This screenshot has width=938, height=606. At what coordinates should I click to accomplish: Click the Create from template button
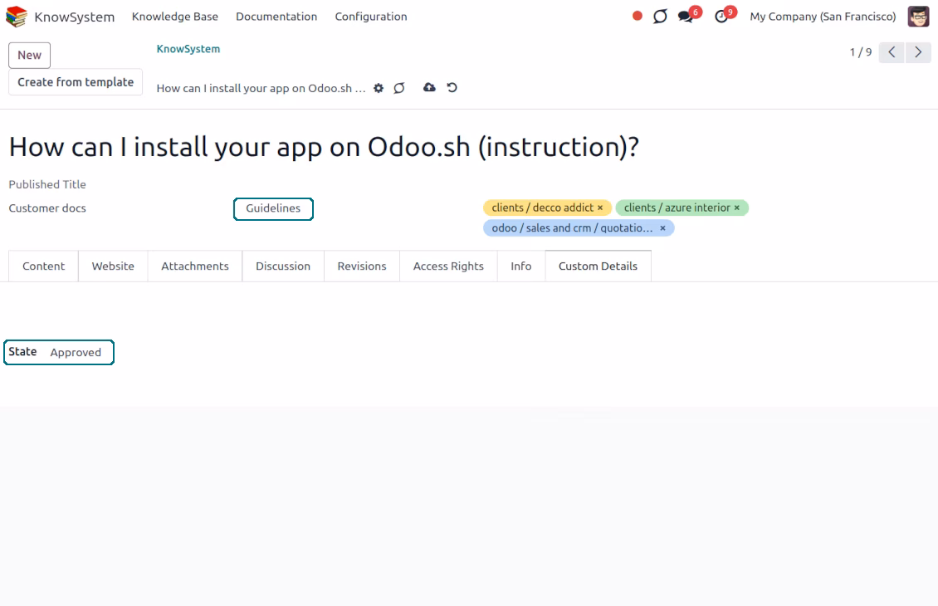tap(76, 82)
